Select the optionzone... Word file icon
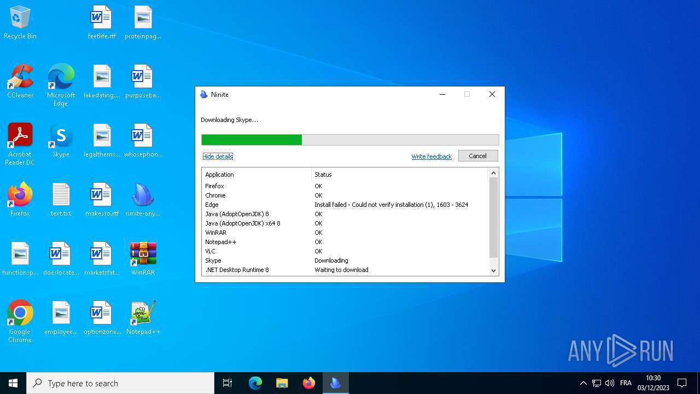The image size is (700, 394). click(x=102, y=318)
